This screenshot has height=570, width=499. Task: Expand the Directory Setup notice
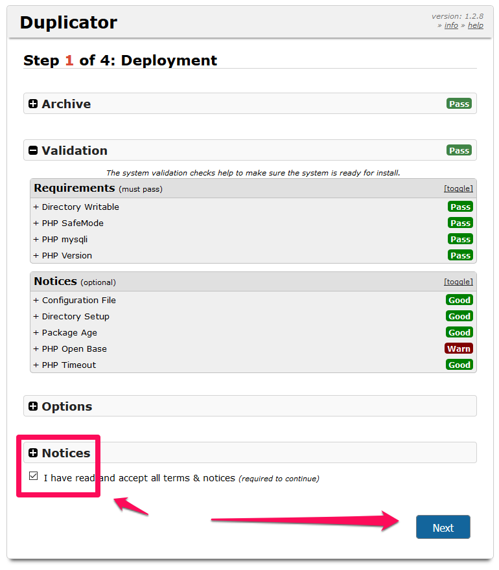coord(71,317)
